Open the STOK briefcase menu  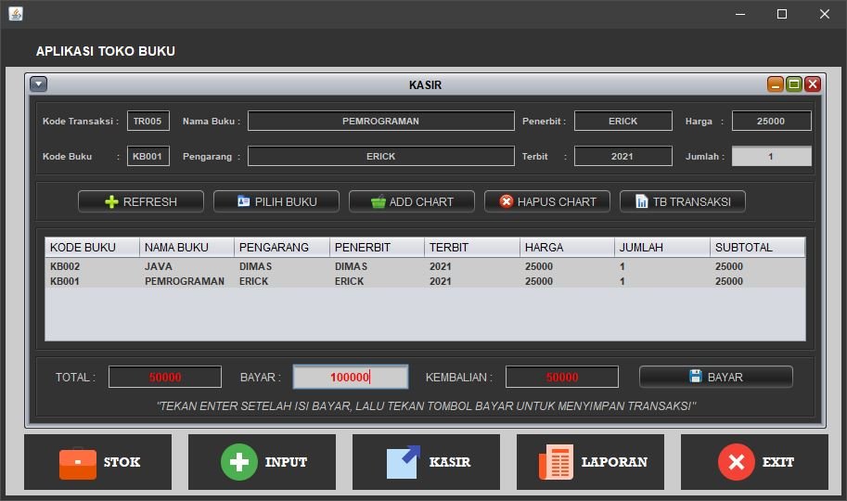point(98,462)
